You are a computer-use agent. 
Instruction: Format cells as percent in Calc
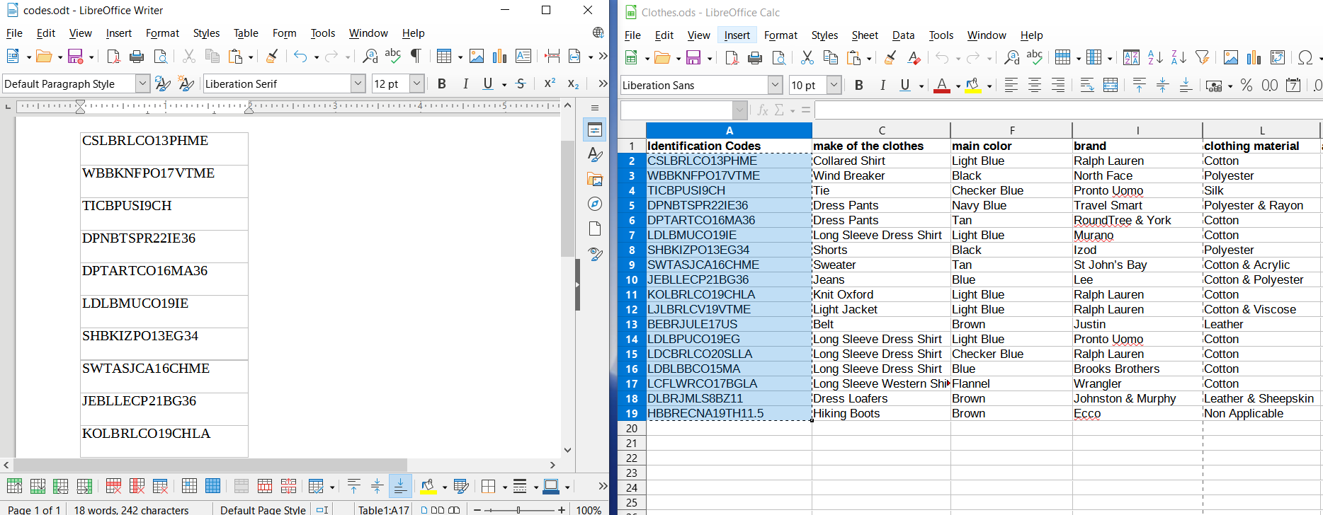point(1247,86)
